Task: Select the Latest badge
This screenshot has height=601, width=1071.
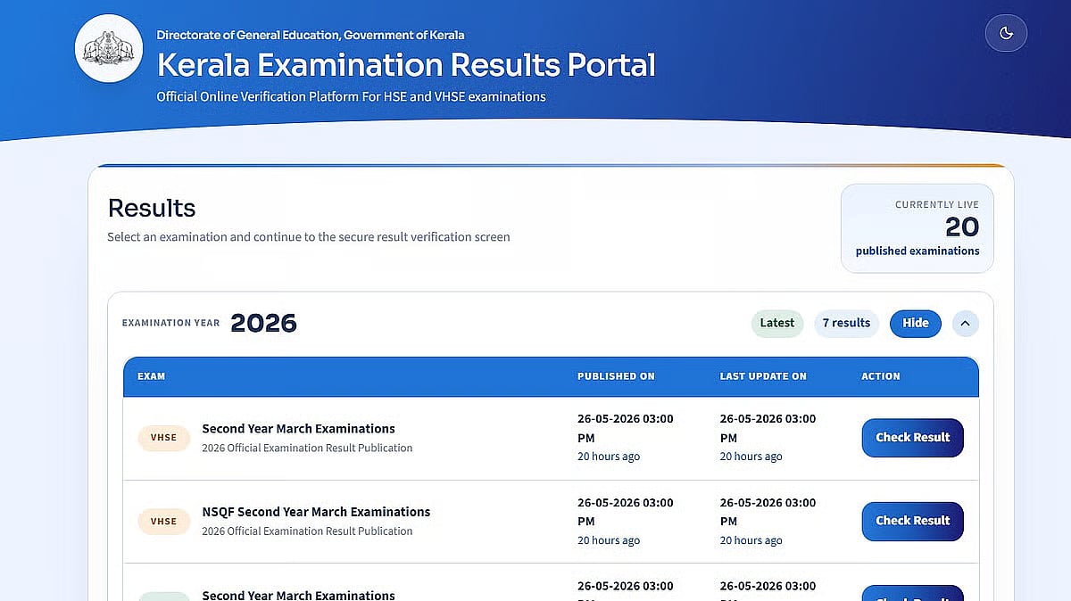Action: [776, 323]
